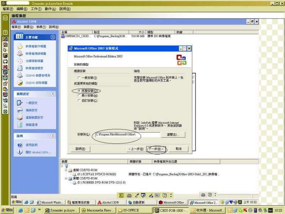
Task: Collapse the 虛擬 CD/DVD-ROM tree node
Action: coord(66,170)
